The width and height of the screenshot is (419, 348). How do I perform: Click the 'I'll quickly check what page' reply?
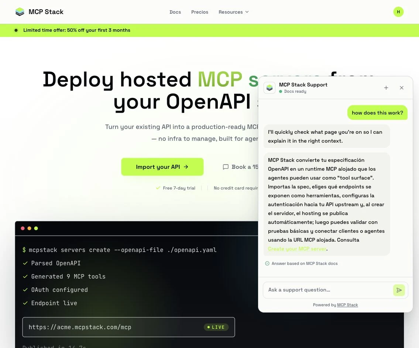tap(327, 136)
